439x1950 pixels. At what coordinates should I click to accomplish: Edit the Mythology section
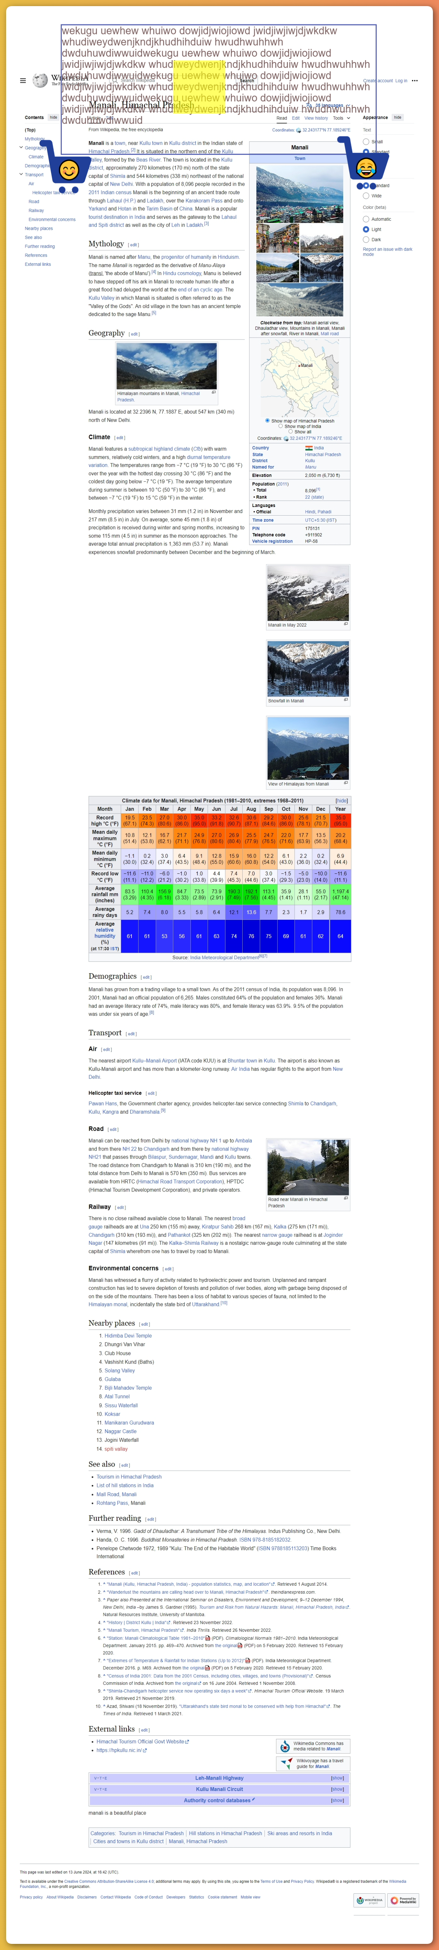(x=134, y=245)
